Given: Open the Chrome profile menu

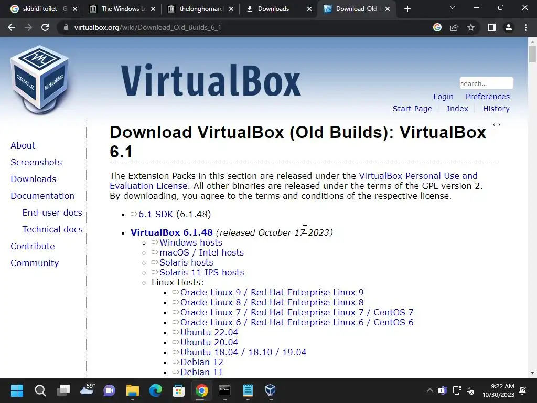Looking at the screenshot, I should pos(509,27).
